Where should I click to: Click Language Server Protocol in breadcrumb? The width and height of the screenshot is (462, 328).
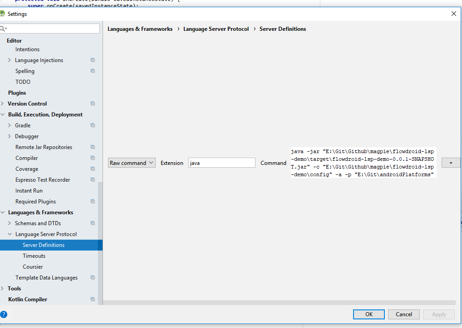[x=216, y=29]
